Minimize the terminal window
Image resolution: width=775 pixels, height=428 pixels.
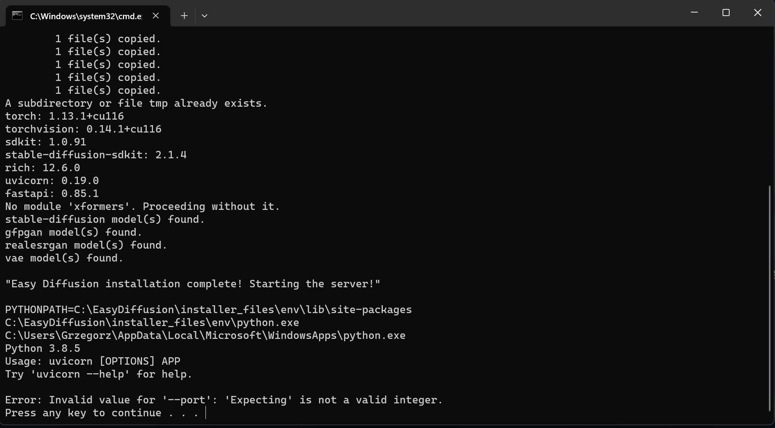(694, 13)
